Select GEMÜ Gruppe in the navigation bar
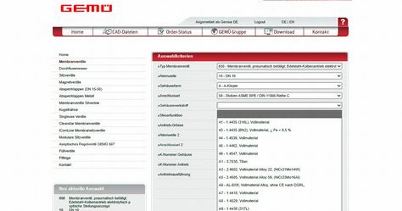Image resolution: width=402 pixels, height=211 pixels. [229, 32]
